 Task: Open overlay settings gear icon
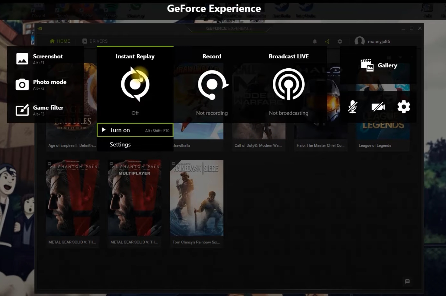click(x=404, y=107)
